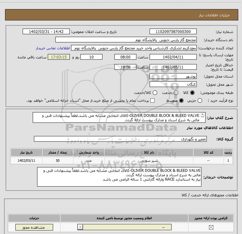
Task: Click the buyer organization name field
Action: [126, 40]
